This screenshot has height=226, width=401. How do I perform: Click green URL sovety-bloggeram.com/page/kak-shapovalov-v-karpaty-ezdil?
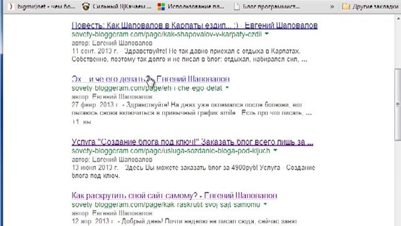[167, 34]
